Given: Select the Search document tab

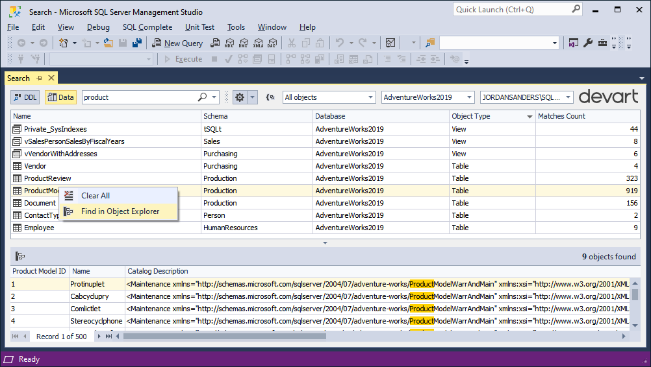Looking at the screenshot, I should pos(18,78).
